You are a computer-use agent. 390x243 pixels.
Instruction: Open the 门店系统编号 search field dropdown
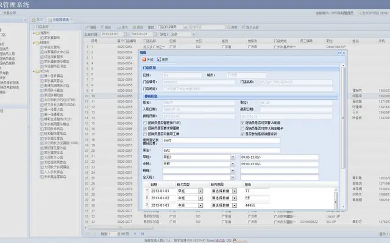185,27
